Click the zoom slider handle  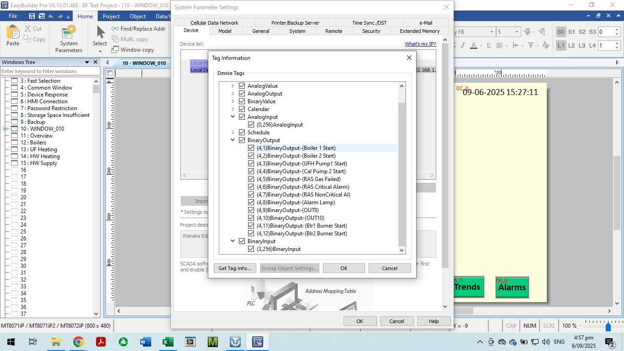click(608, 326)
